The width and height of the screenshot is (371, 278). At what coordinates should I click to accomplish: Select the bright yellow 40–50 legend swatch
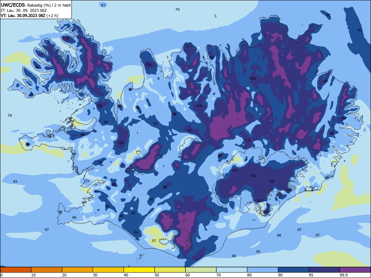pos(139,270)
